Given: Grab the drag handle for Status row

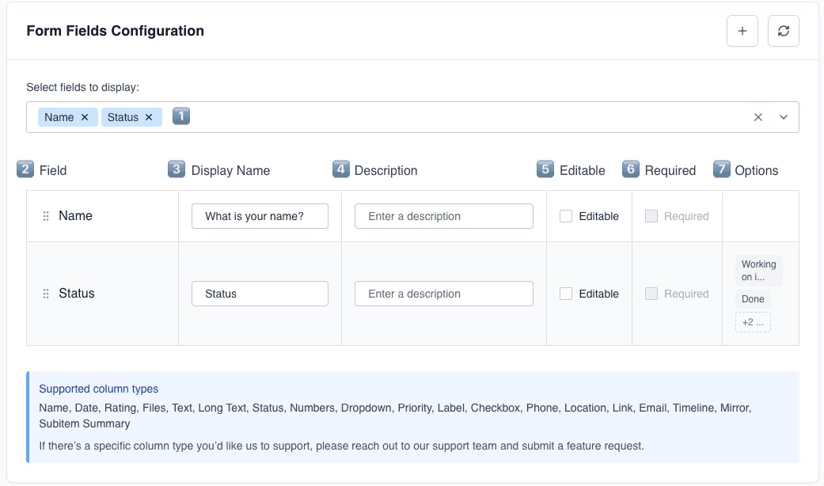Looking at the screenshot, I should point(46,294).
